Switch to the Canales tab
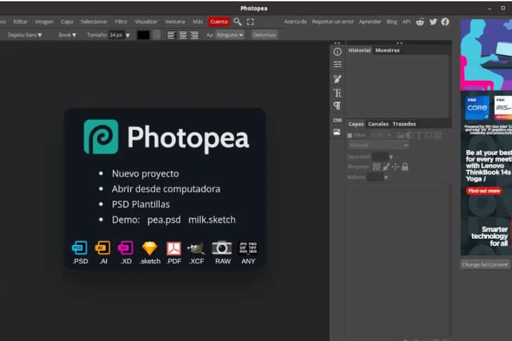This screenshot has width=512, height=341. (378, 124)
